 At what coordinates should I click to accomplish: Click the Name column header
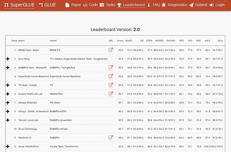click(21, 41)
